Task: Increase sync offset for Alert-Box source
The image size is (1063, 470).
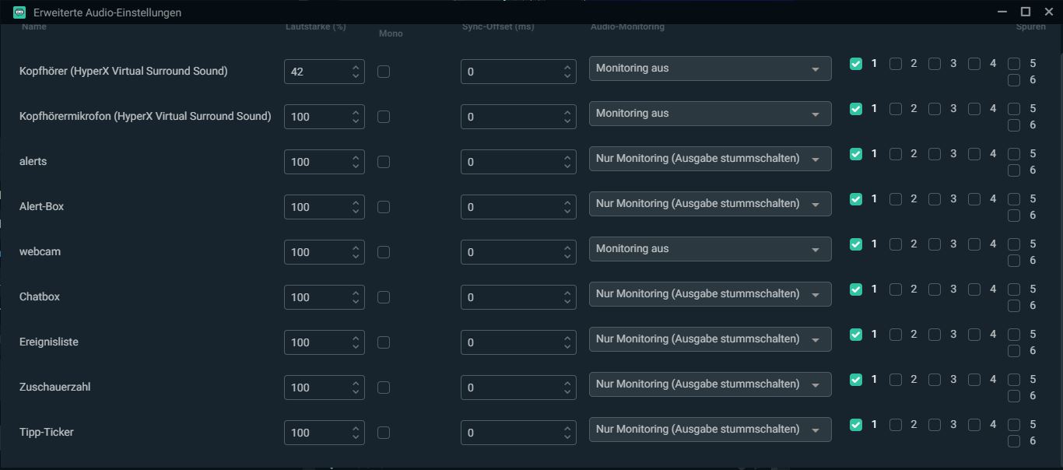Action: [567, 202]
